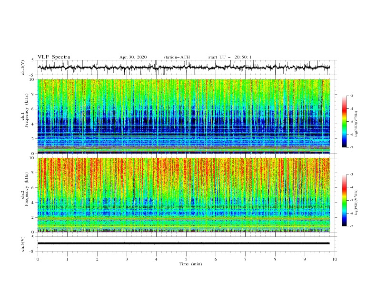The width and height of the screenshot is (377, 291).
Task: Click the "Time (min)" axis title
Action: click(190, 264)
